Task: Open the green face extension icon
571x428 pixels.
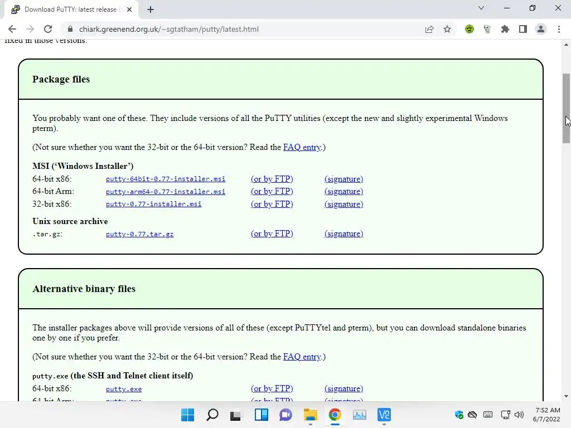Action: pyautogui.click(x=470, y=29)
